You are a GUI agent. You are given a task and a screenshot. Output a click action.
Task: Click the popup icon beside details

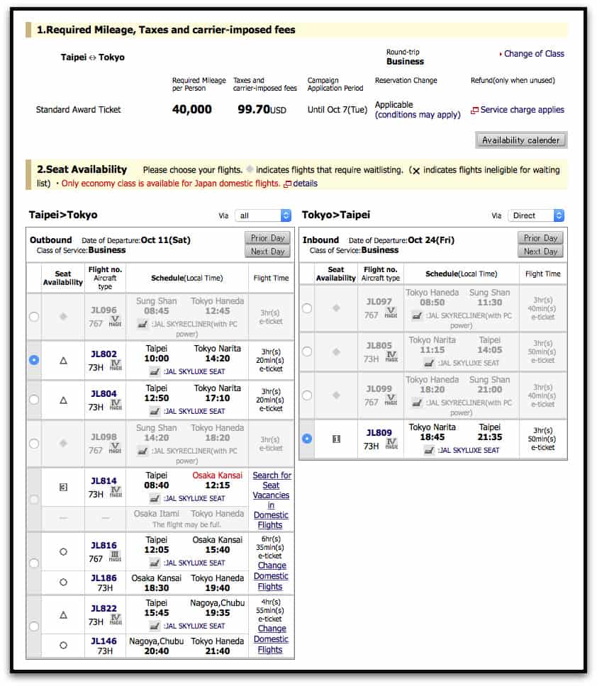coord(288,184)
